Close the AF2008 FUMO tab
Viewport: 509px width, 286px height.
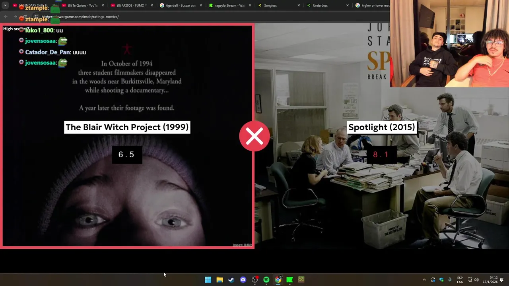[x=152, y=6]
